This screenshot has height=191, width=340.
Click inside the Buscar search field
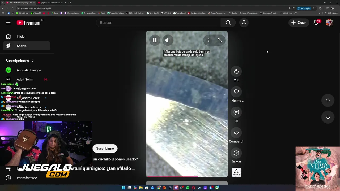pyautogui.click(x=159, y=23)
